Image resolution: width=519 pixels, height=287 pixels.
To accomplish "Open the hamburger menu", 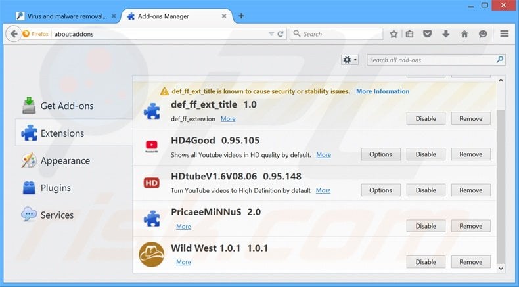I will 505,33.
